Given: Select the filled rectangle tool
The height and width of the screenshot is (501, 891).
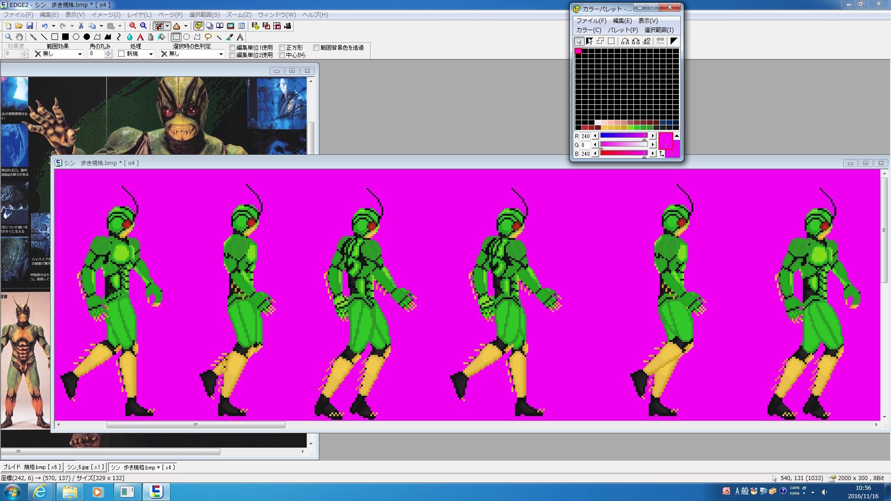Looking at the screenshot, I should pos(65,37).
